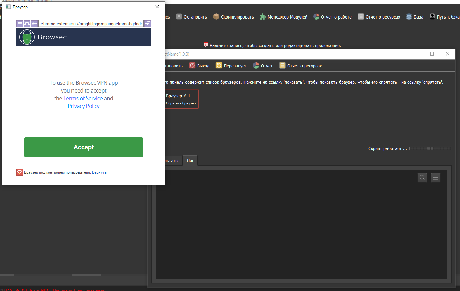Click the Вернуть link to return browser control
The width and height of the screenshot is (460, 291).
click(99, 172)
